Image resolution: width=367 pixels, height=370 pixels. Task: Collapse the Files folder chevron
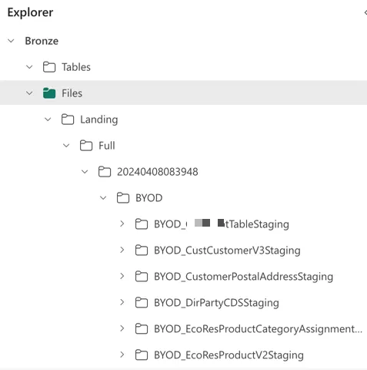(29, 93)
